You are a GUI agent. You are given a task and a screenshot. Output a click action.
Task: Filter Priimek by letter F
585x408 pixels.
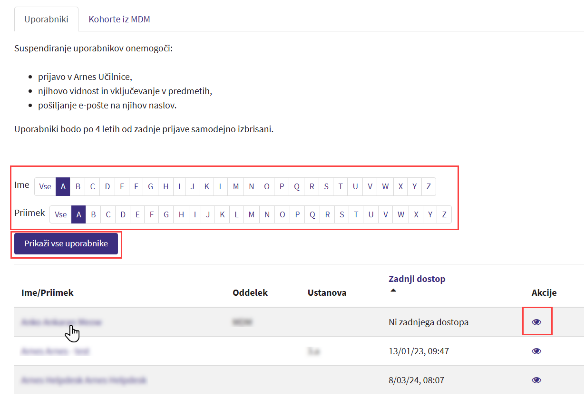152,214
